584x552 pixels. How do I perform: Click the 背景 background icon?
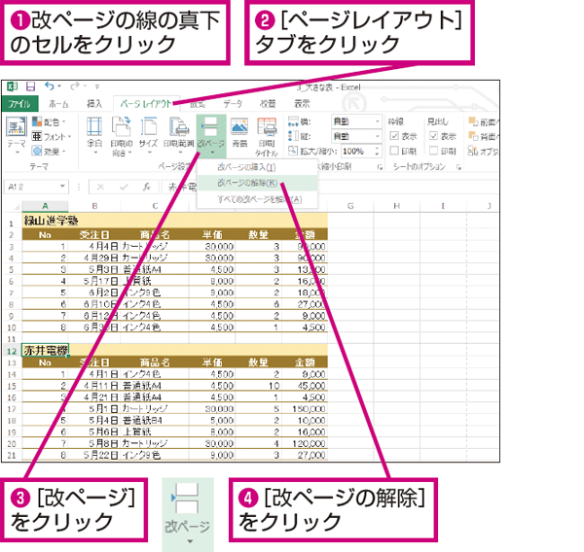click(239, 133)
